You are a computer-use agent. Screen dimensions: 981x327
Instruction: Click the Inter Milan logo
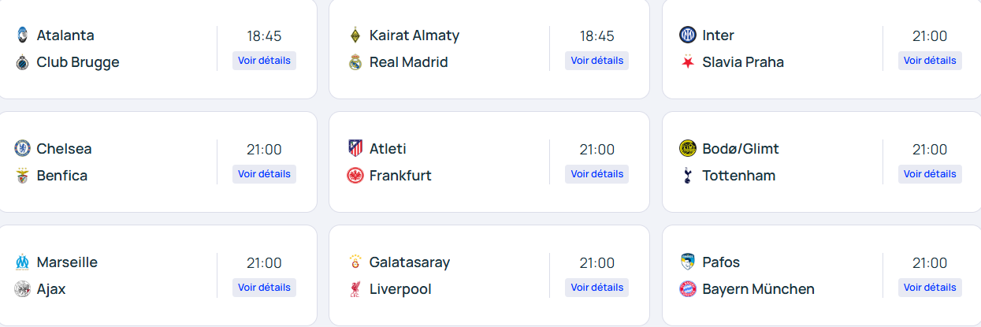687,35
